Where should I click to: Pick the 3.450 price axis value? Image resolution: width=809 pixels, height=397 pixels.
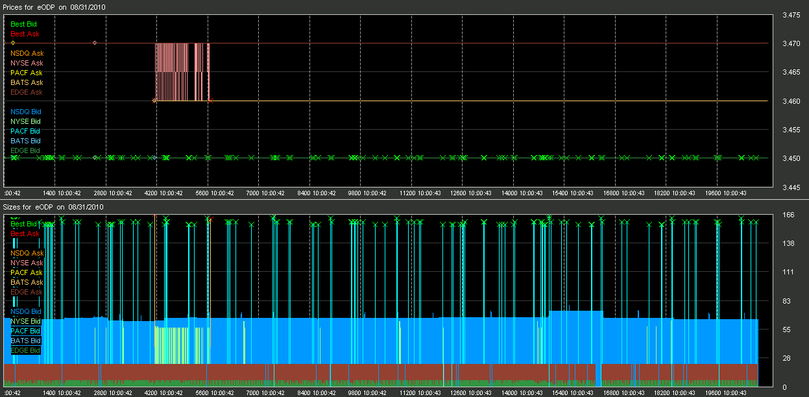[790, 158]
